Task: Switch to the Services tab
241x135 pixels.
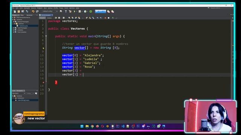Action: click(29, 15)
